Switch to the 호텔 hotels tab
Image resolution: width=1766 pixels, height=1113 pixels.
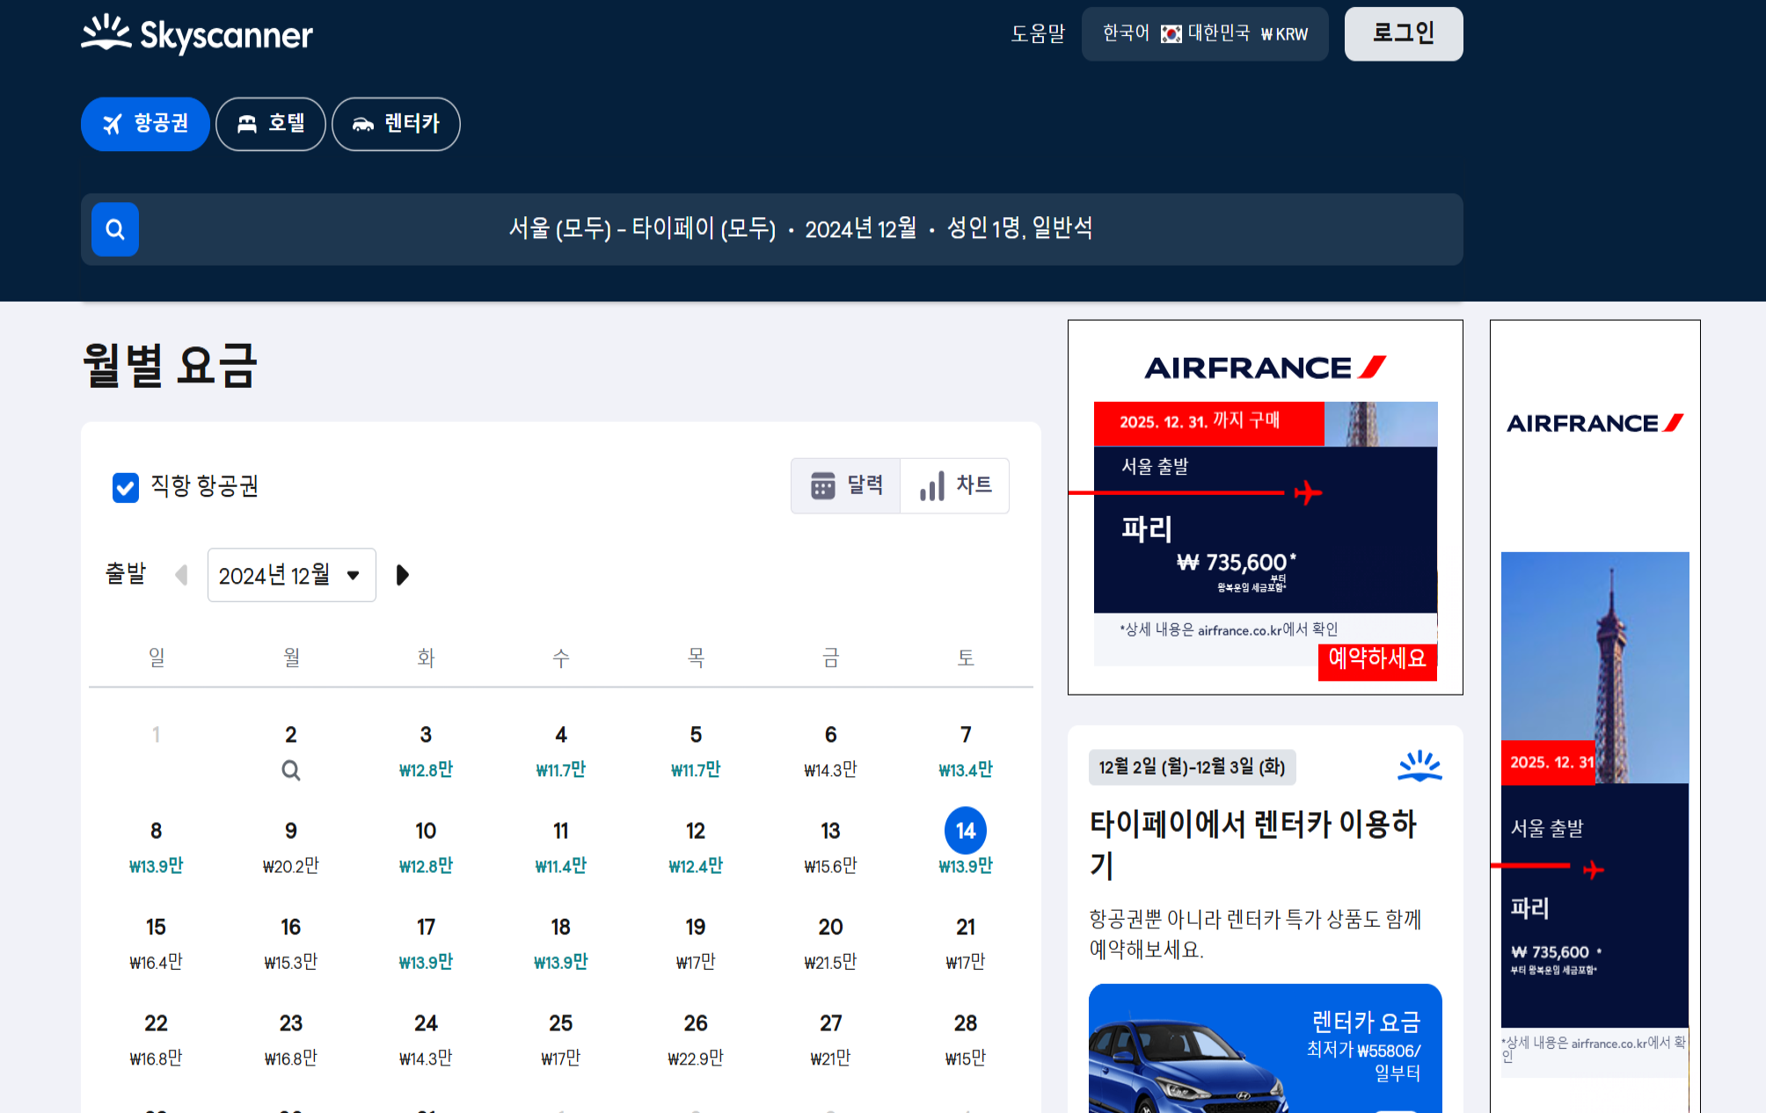pyautogui.click(x=271, y=124)
